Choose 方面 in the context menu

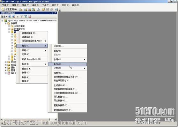32,54
